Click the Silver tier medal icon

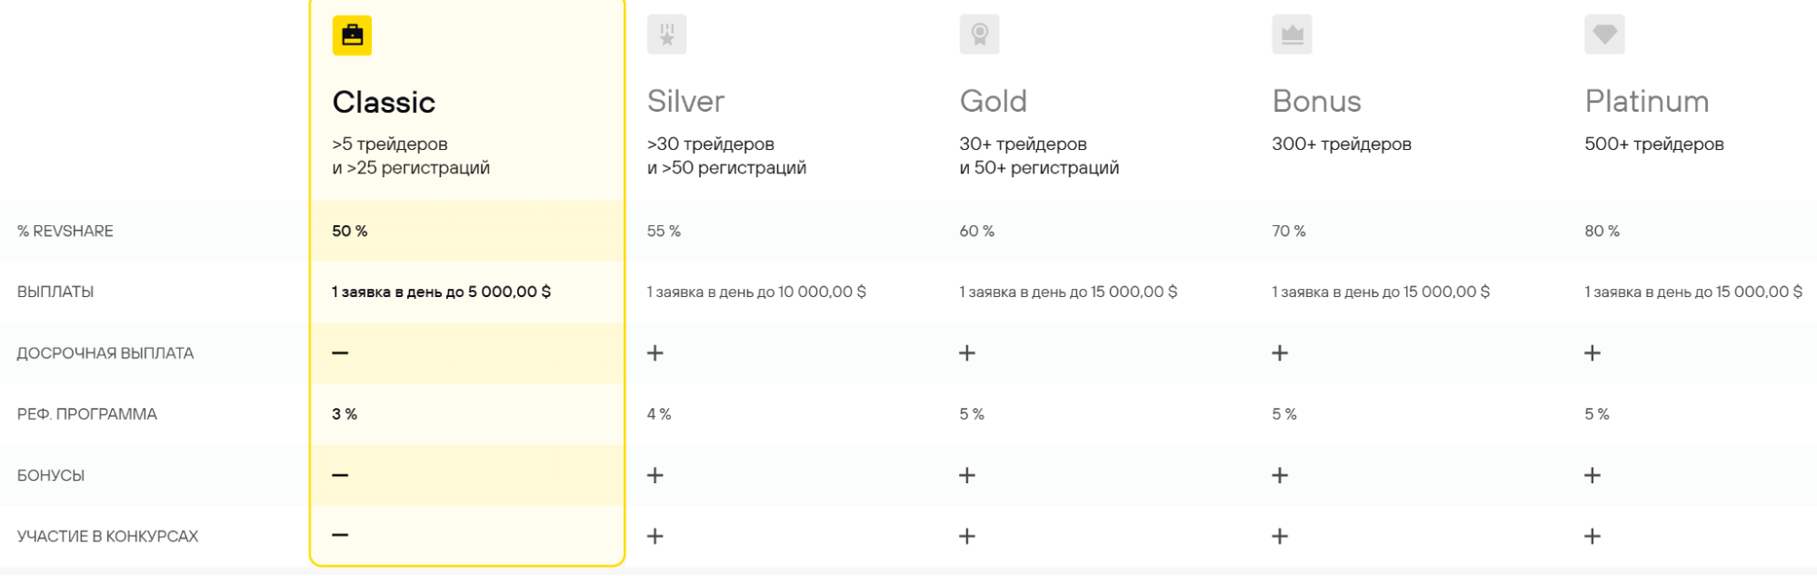666,35
